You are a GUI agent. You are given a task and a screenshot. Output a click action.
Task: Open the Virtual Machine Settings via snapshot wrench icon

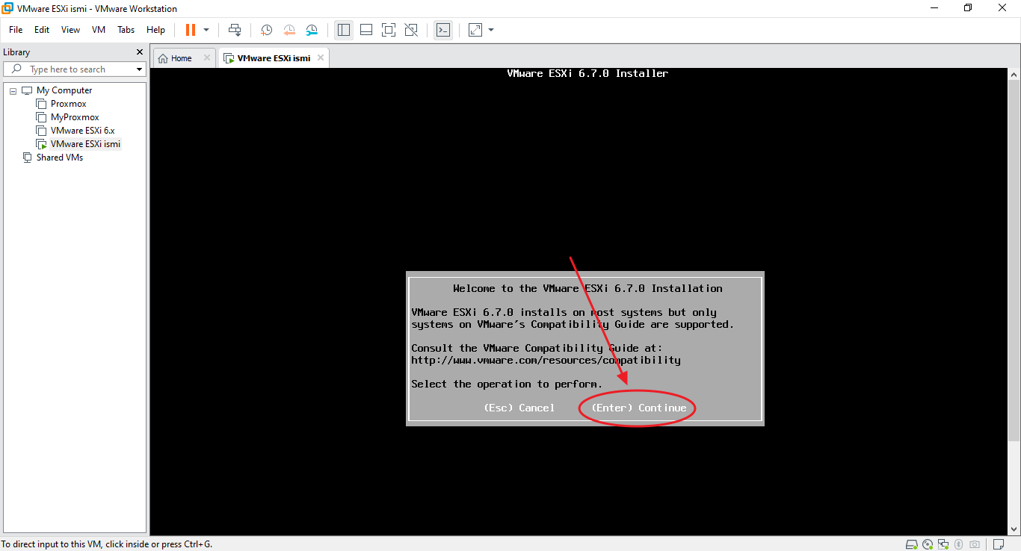[x=312, y=30]
